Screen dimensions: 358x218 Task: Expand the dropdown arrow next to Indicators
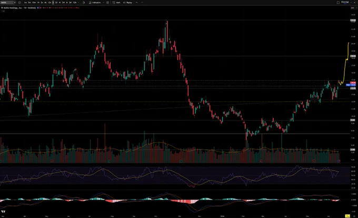[x=103, y=3]
